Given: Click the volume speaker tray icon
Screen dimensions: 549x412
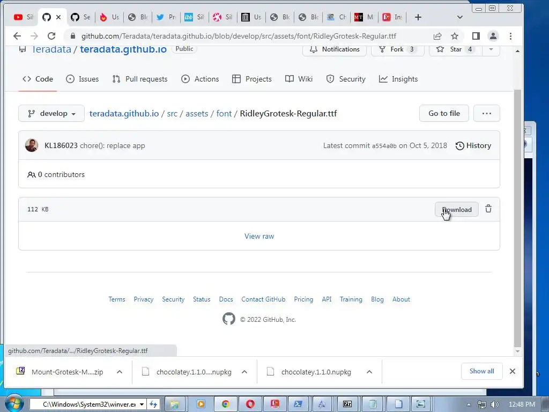Looking at the screenshot, I should pyautogui.click(x=494, y=404).
